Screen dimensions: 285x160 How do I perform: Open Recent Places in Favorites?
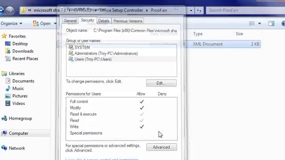tap(25, 59)
